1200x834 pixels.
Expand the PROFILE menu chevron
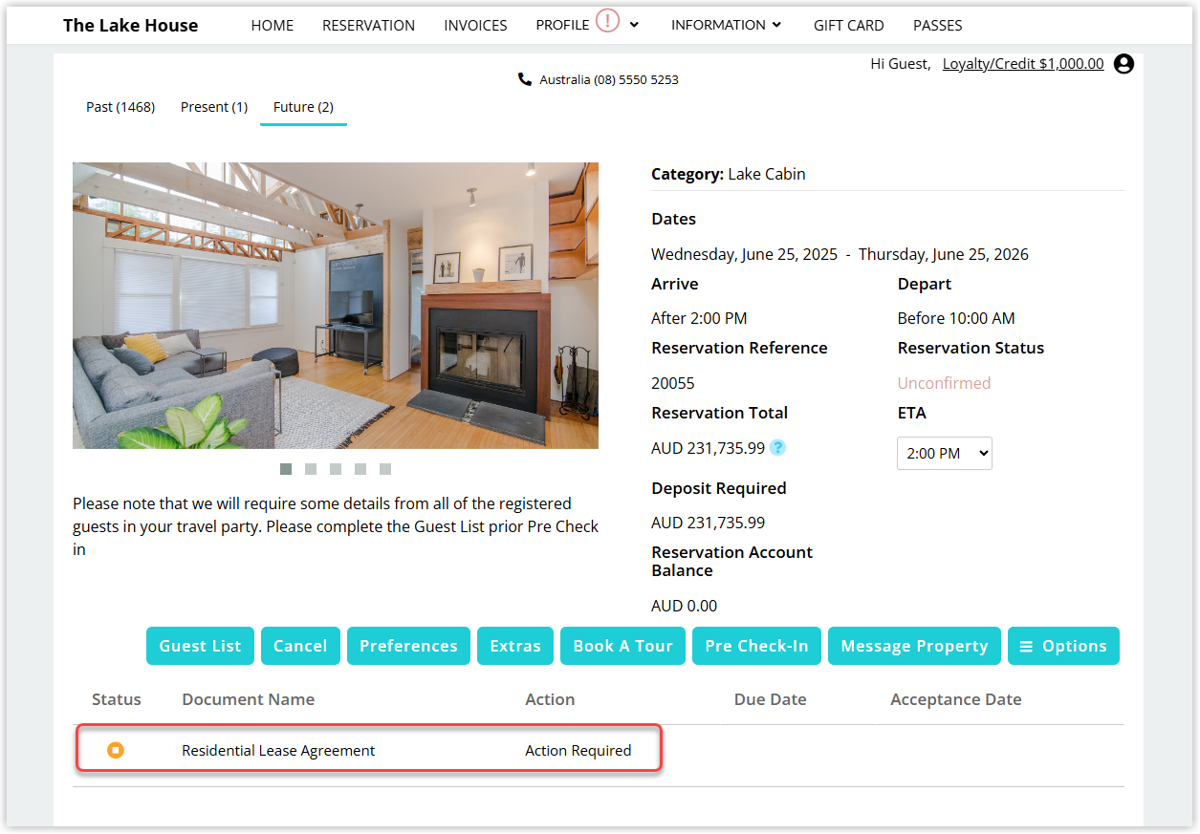click(634, 25)
